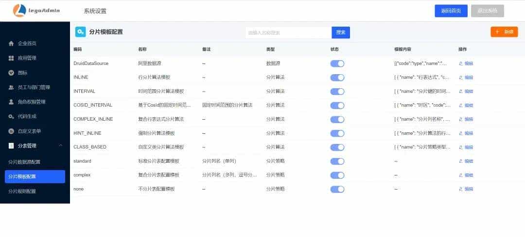Toggle status switch for INTERVAL row
The width and height of the screenshot is (525, 237).
pyautogui.click(x=337, y=92)
